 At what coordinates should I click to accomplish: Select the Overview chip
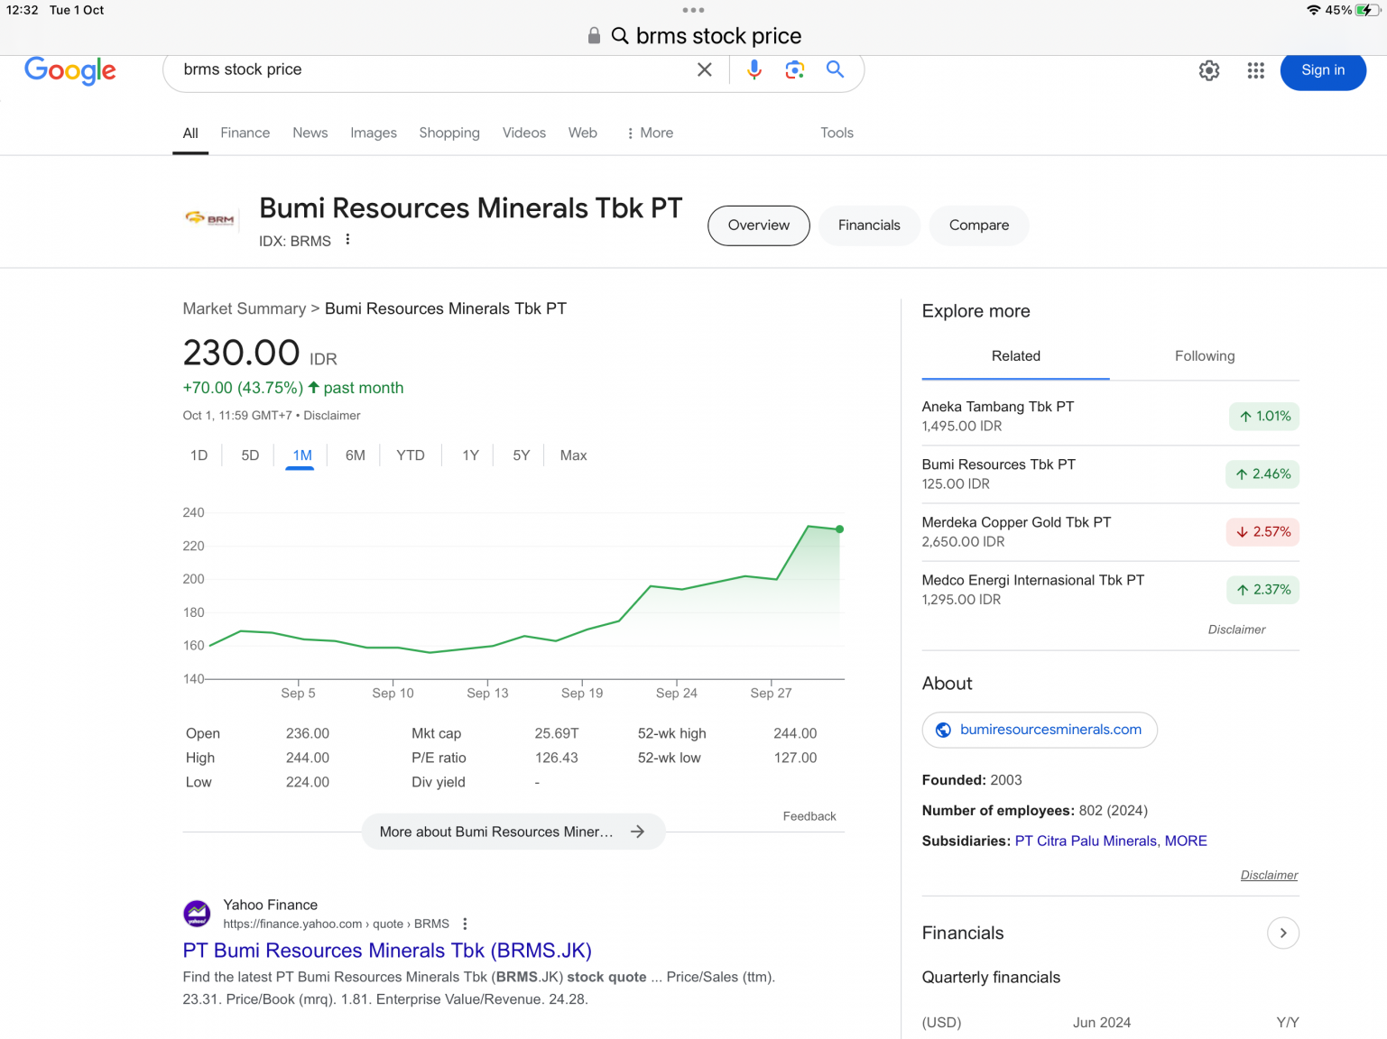(x=759, y=225)
